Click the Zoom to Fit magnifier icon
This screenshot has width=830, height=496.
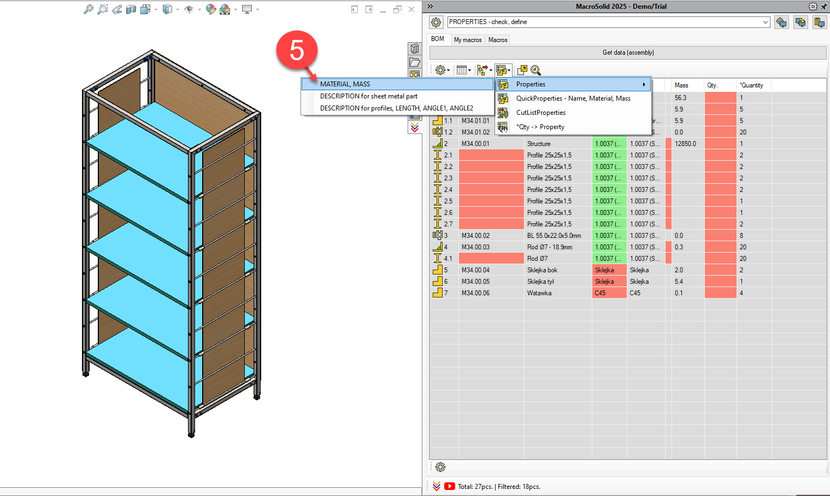(88, 9)
